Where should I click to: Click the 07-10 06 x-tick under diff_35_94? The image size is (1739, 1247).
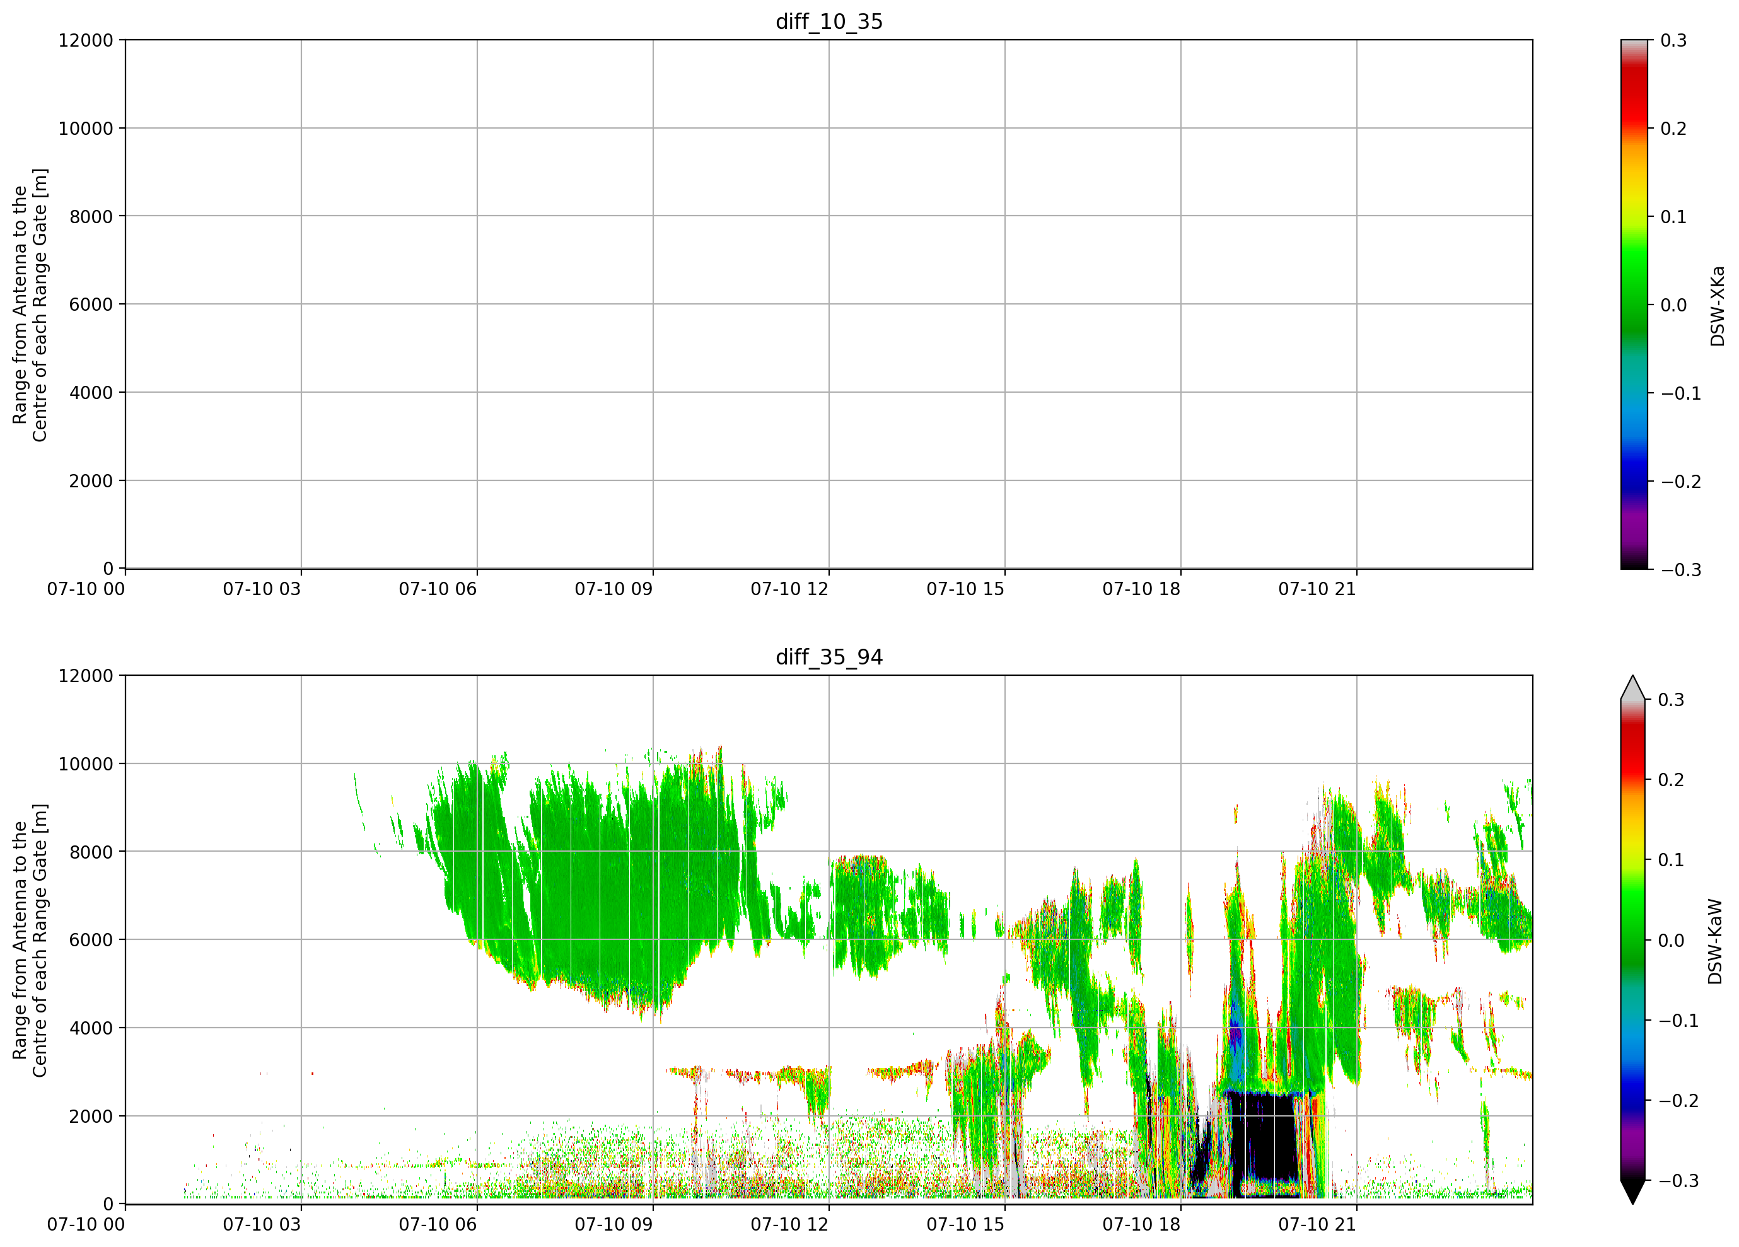(438, 1224)
